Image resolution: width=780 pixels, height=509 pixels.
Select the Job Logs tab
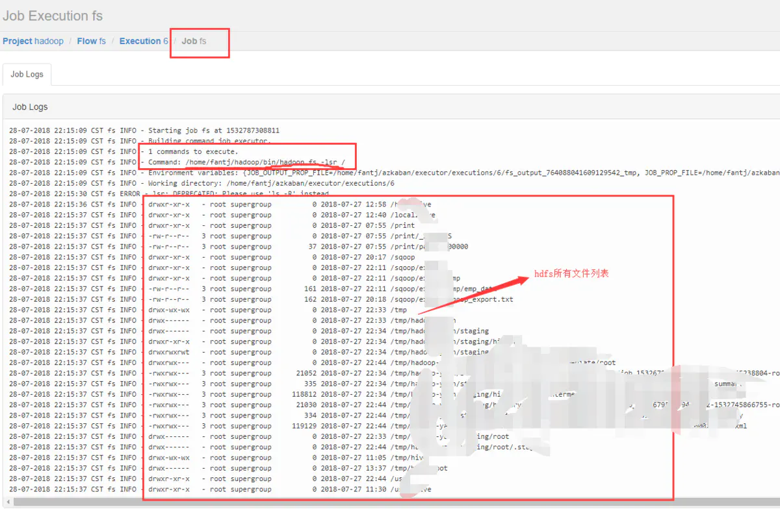pyautogui.click(x=27, y=74)
